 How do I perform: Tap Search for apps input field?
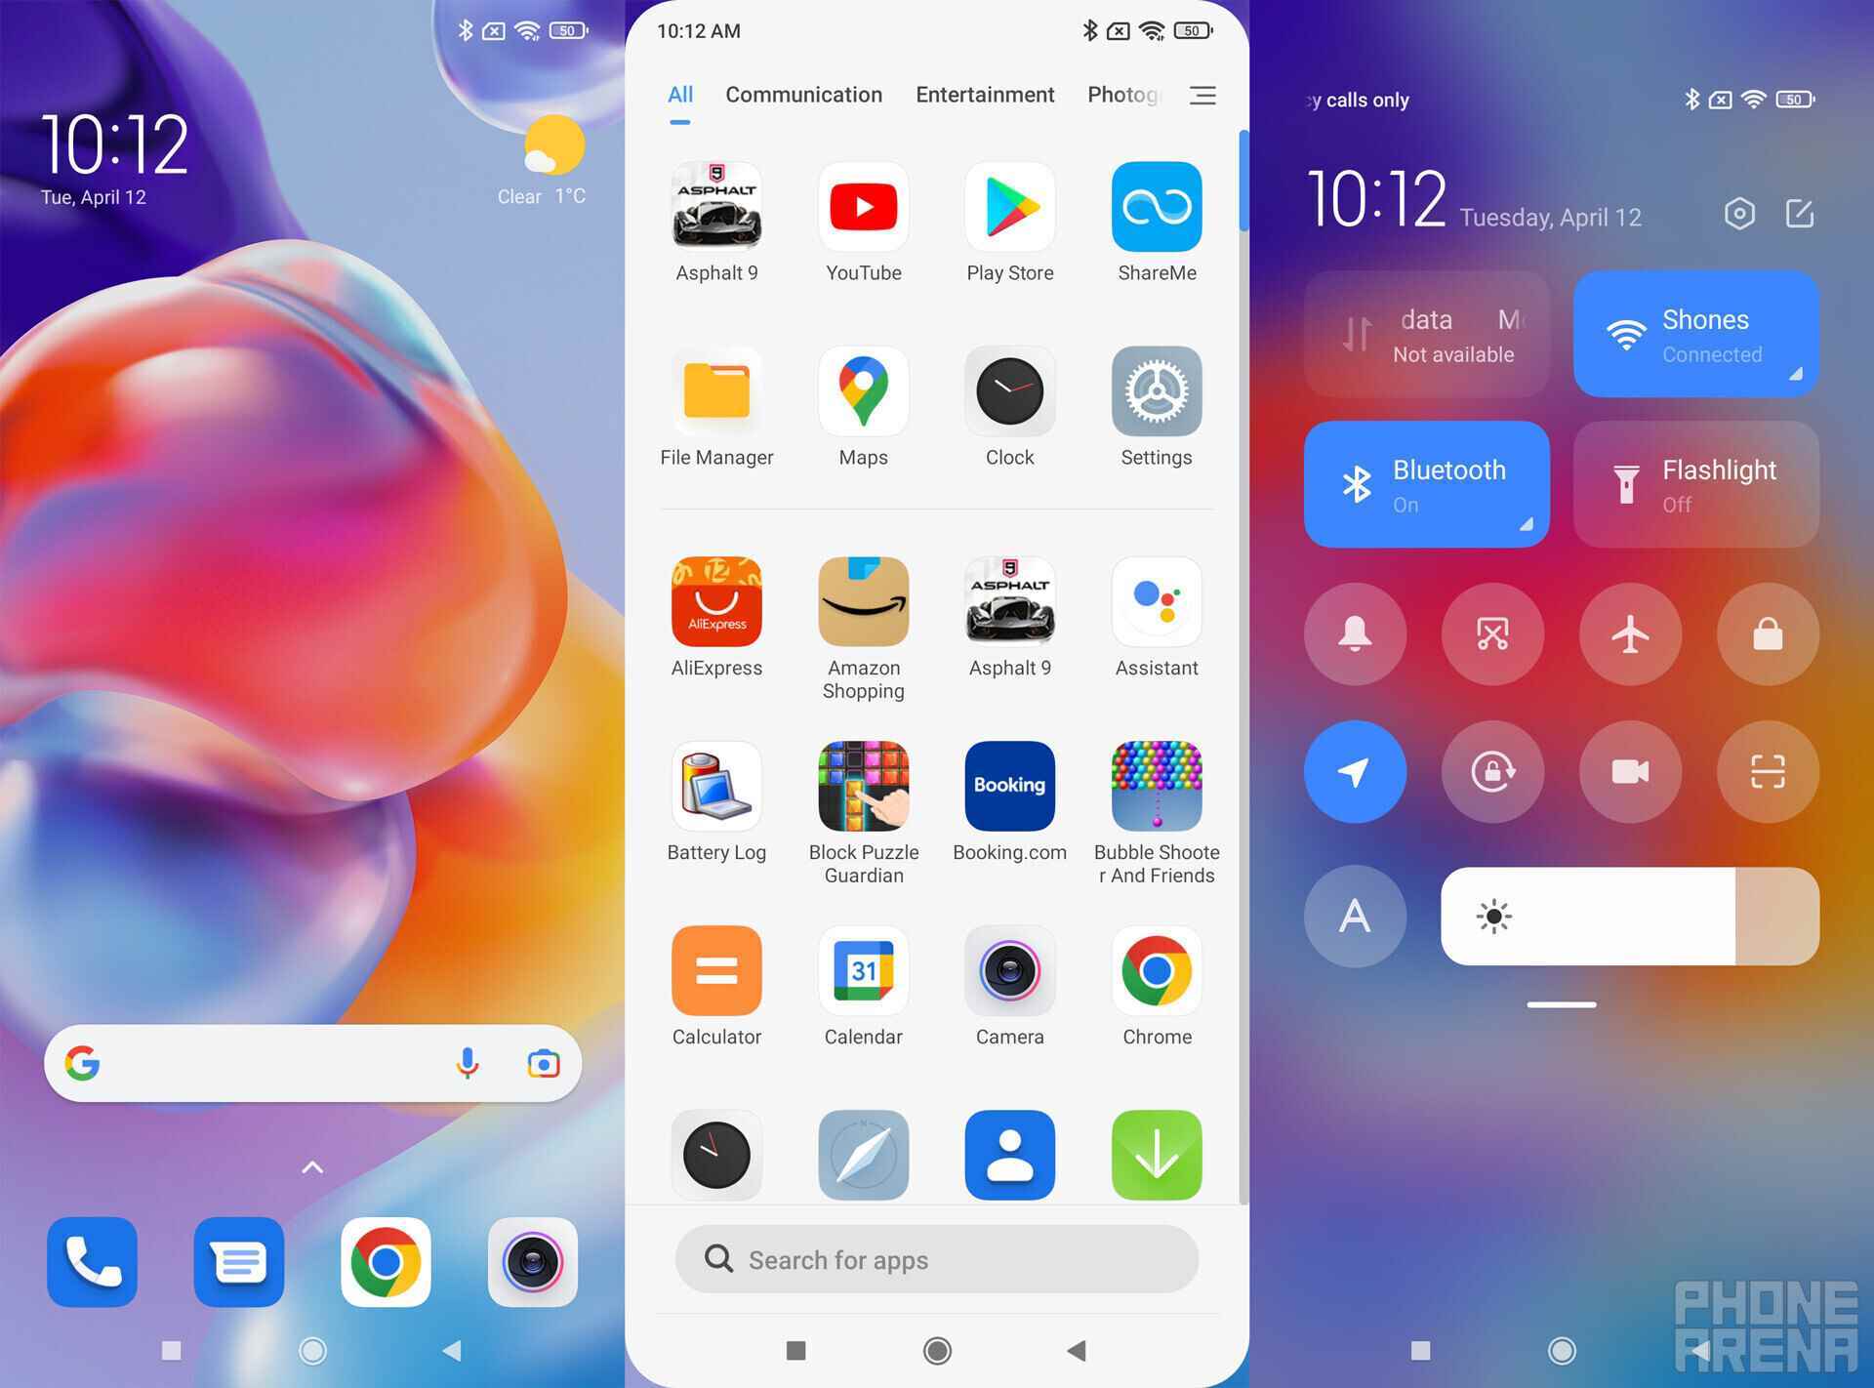pos(936,1260)
